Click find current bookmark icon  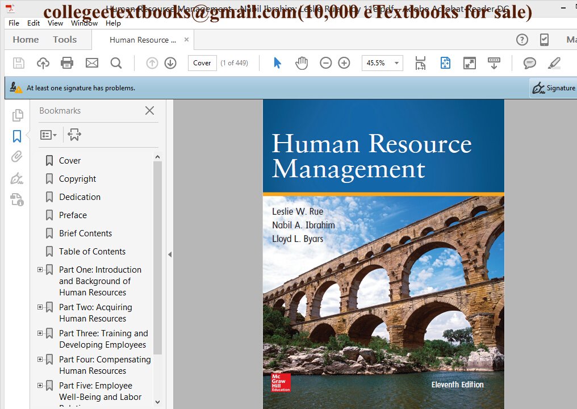coord(74,135)
